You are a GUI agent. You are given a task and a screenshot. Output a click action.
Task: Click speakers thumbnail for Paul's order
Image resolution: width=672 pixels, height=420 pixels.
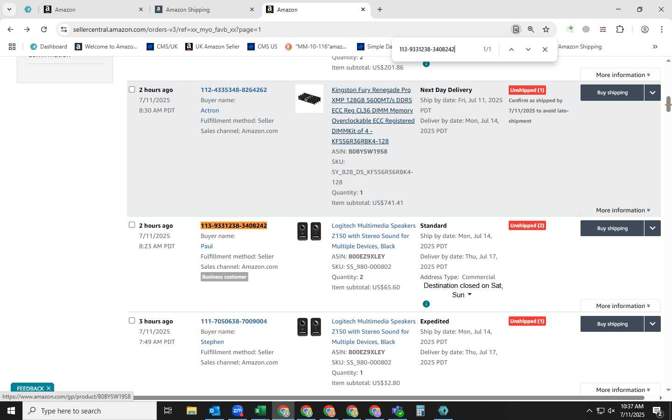pyautogui.click(x=309, y=231)
